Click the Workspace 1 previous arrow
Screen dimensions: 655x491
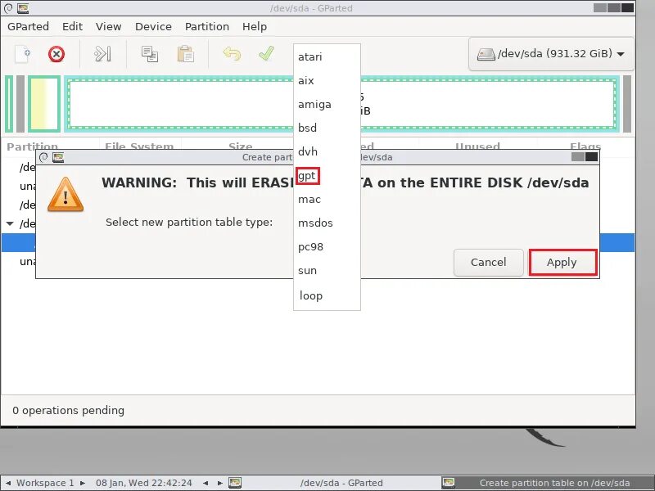tap(8, 483)
